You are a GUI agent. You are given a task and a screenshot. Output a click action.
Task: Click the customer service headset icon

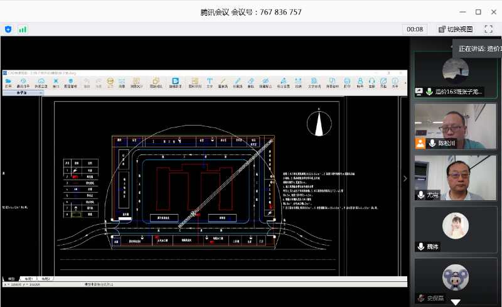click(x=371, y=82)
